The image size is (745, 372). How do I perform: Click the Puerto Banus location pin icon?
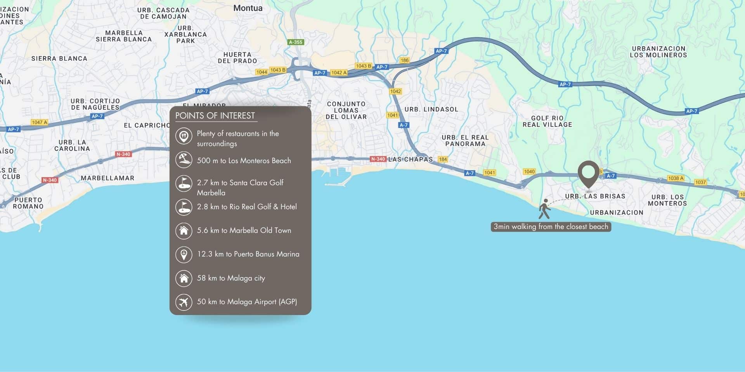click(x=184, y=254)
